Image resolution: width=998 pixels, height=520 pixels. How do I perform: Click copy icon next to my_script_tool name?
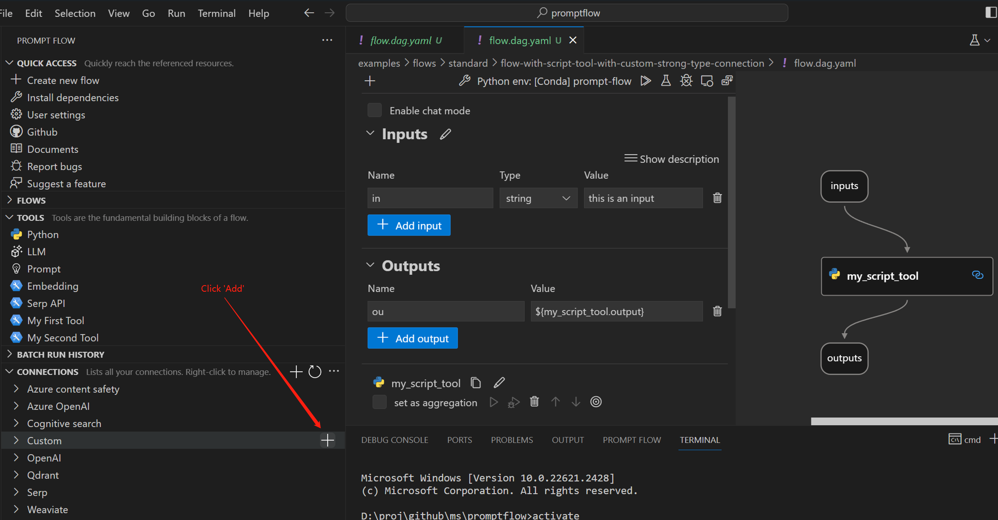click(476, 383)
